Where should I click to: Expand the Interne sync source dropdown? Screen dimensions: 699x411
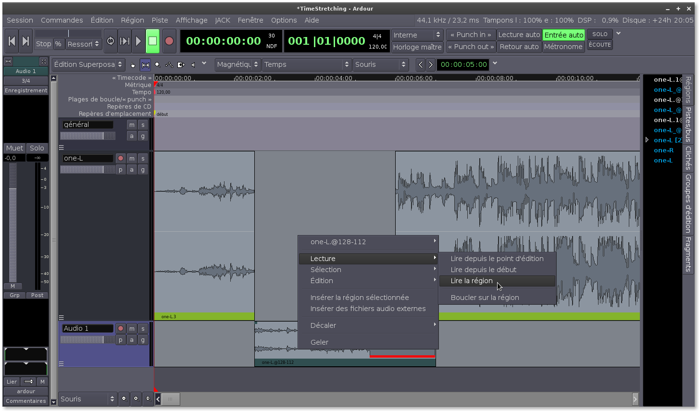click(x=417, y=35)
